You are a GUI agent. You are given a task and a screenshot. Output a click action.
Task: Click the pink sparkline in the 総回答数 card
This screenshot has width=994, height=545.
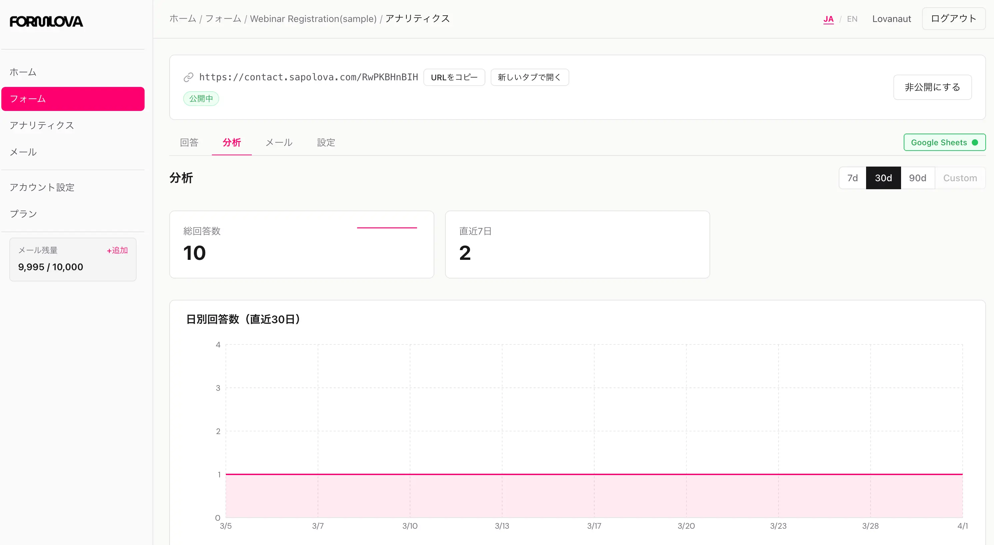(387, 228)
